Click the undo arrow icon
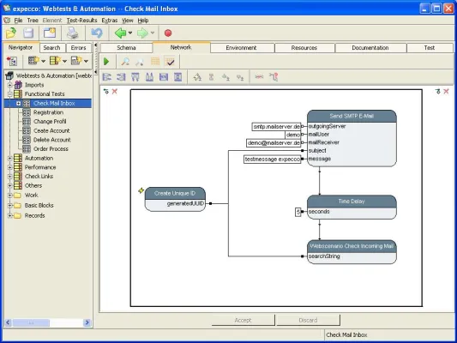 click(97, 33)
